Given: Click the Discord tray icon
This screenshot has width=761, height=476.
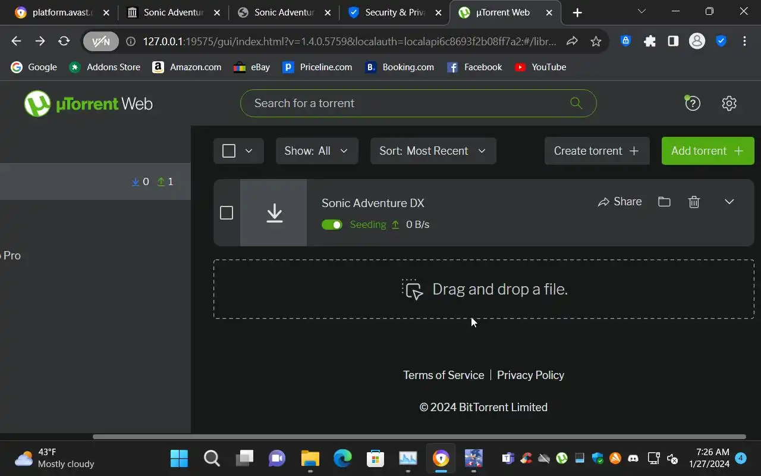Looking at the screenshot, I should (633, 458).
